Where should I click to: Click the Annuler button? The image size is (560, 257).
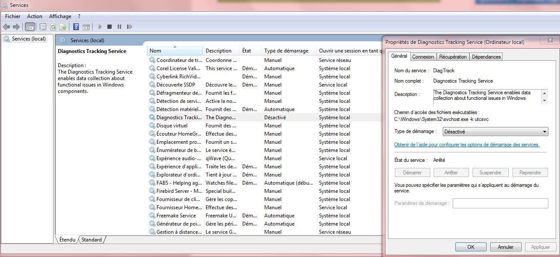point(506,247)
